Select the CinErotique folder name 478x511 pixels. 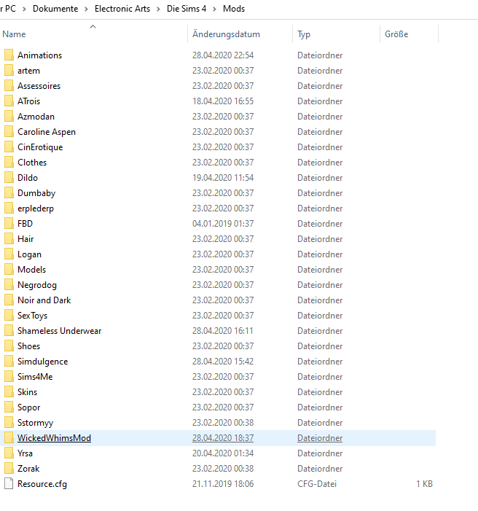pyautogui.click(x=40, y=147)
